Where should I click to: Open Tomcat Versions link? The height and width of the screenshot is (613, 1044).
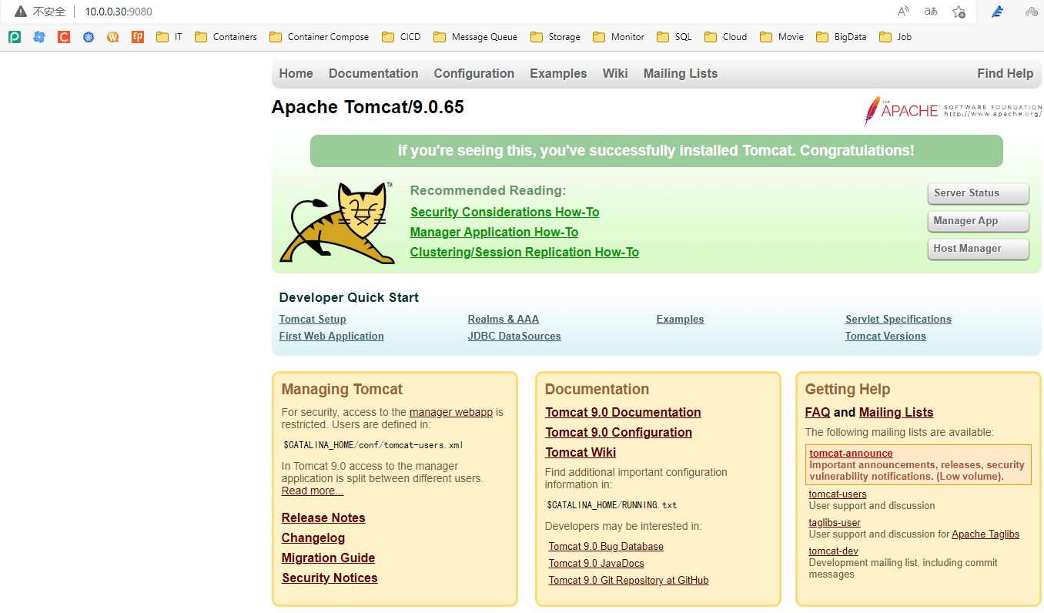click(x=885, y=336)
